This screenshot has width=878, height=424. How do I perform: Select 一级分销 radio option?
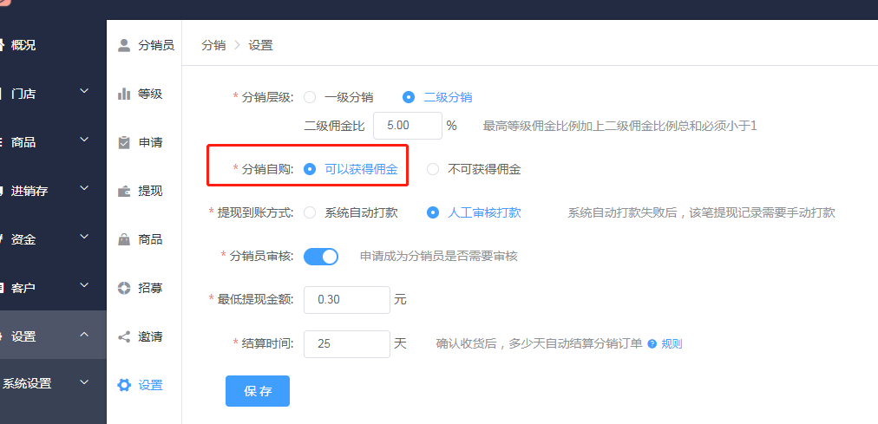point(310,97)
